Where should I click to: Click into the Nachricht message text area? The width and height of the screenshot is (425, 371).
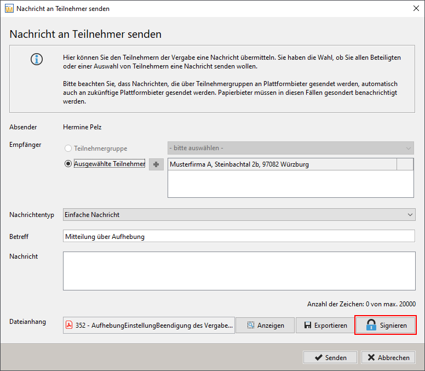[x=239, y=271]
